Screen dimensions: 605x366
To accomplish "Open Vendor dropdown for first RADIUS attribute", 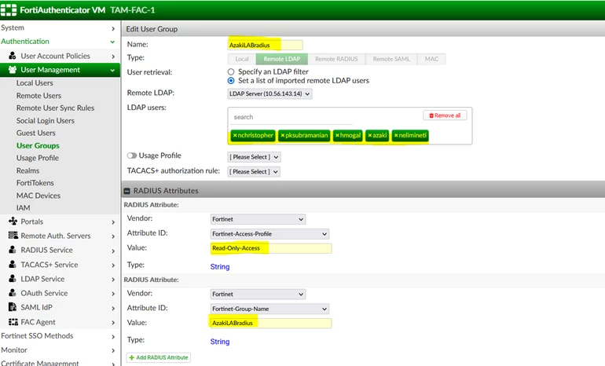I will pos(258,219).
